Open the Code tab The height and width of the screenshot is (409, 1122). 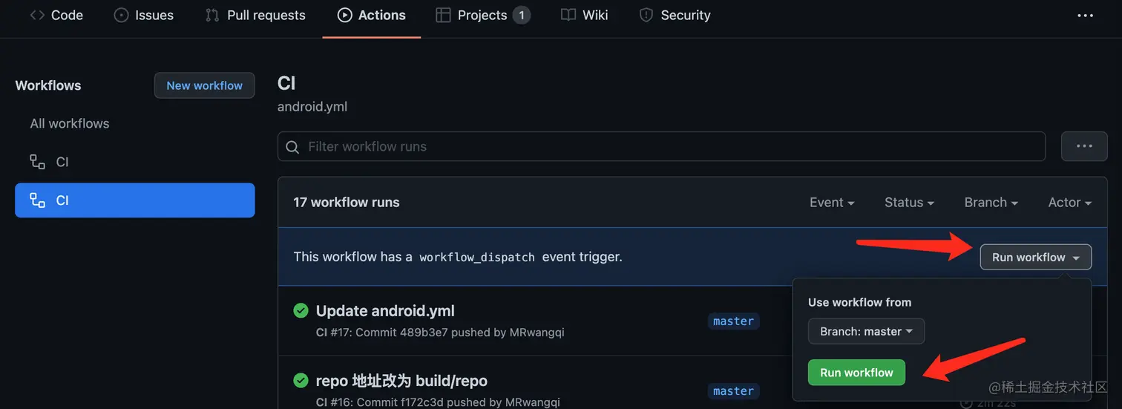(x=56, y=15)
